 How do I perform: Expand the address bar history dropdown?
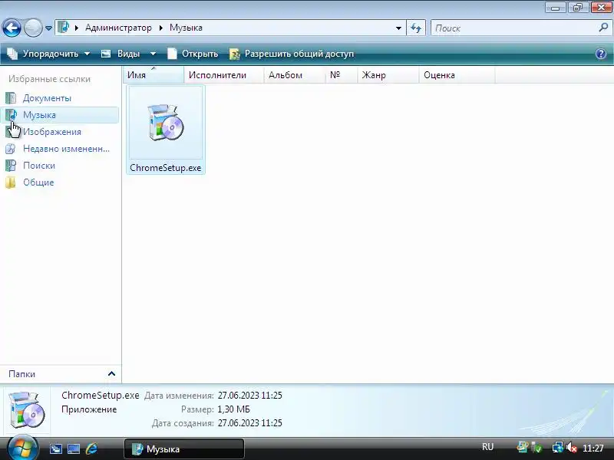click(398, 28)
